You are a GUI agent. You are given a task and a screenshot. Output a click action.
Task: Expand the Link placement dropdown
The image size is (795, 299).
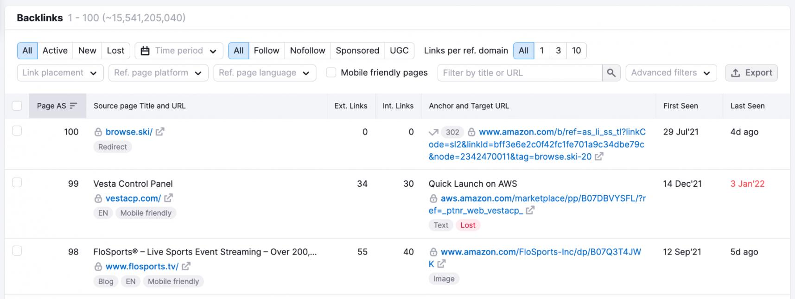click(60, 73)
